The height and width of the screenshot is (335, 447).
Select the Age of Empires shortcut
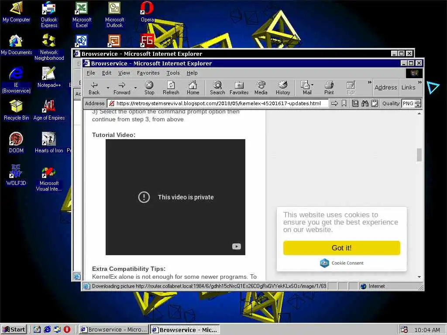click(49, 110)
